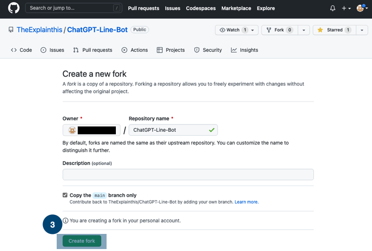
Task: Open the ChatGPT-Line-Bot repository link
Action: [x=97, y=30]
